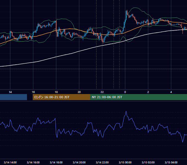Image resolution: width=187 pixels, height=165 pixels.
Task: Click the 14 hour label on upper axis
Action: point(10,92)
